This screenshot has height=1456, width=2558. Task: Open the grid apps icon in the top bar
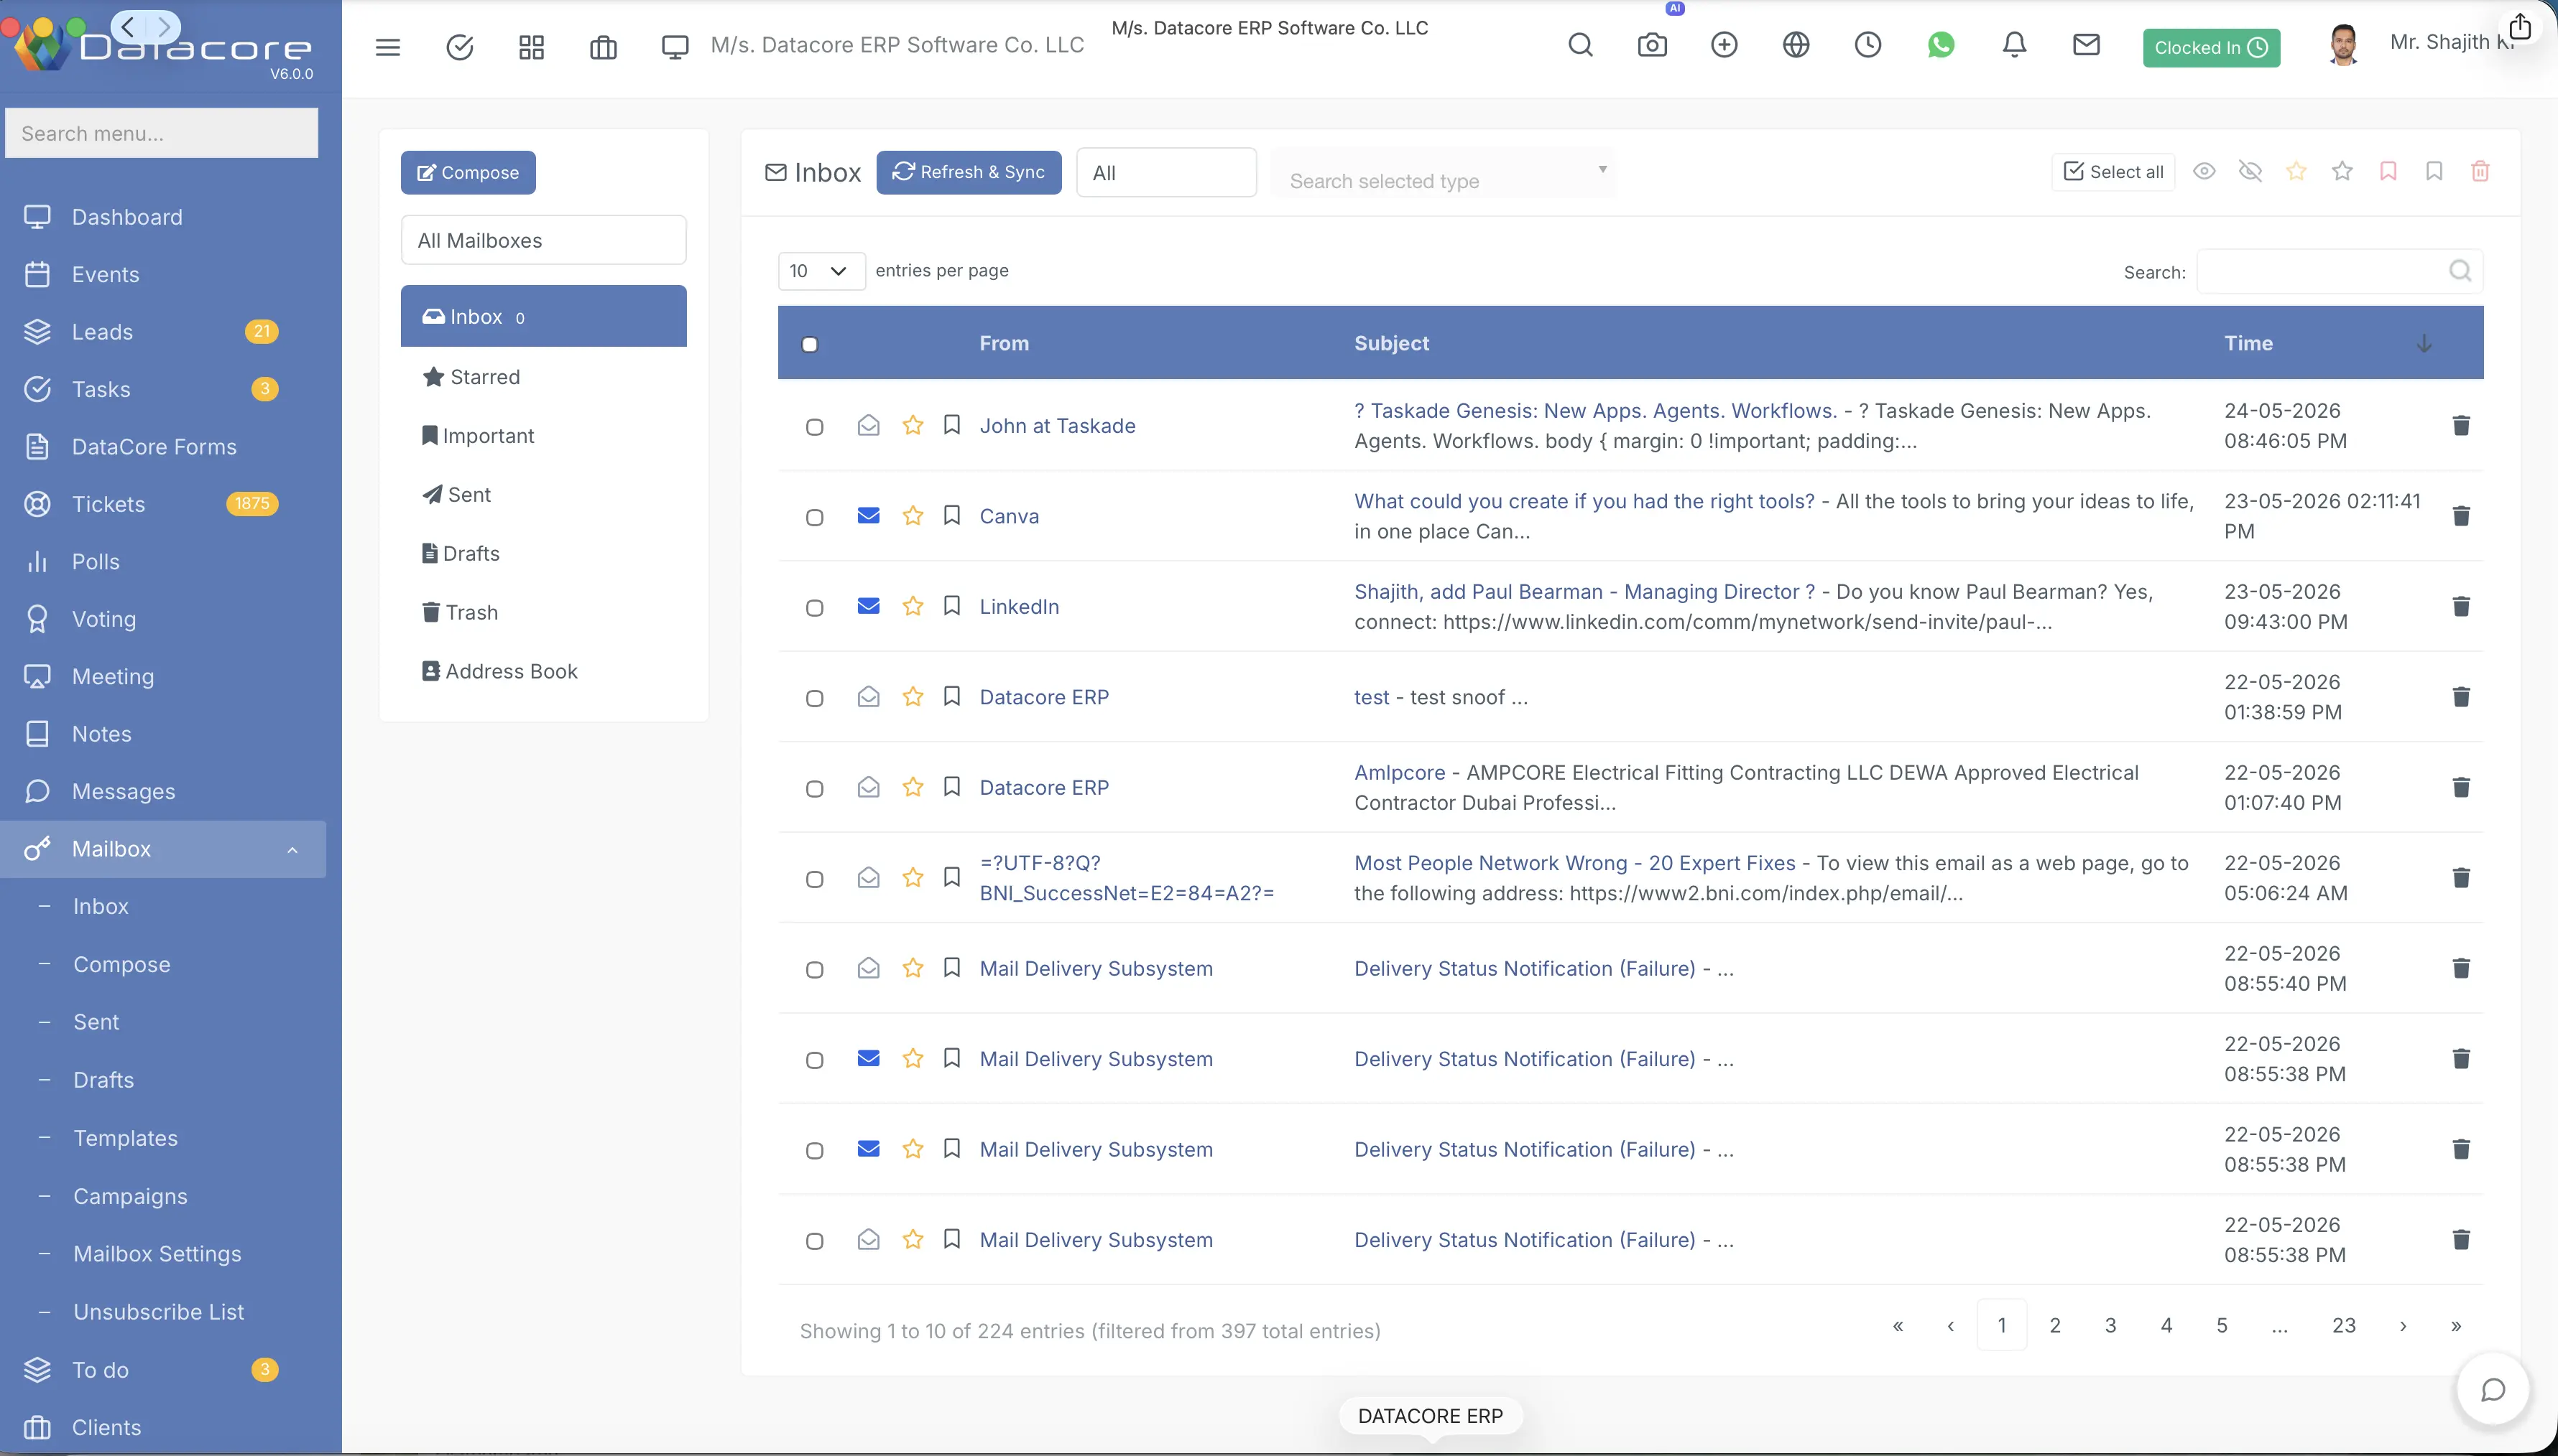click(x=532, y=47)
